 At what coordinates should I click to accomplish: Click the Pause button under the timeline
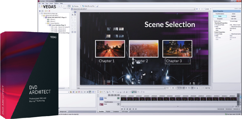click(x=127, y=109)
